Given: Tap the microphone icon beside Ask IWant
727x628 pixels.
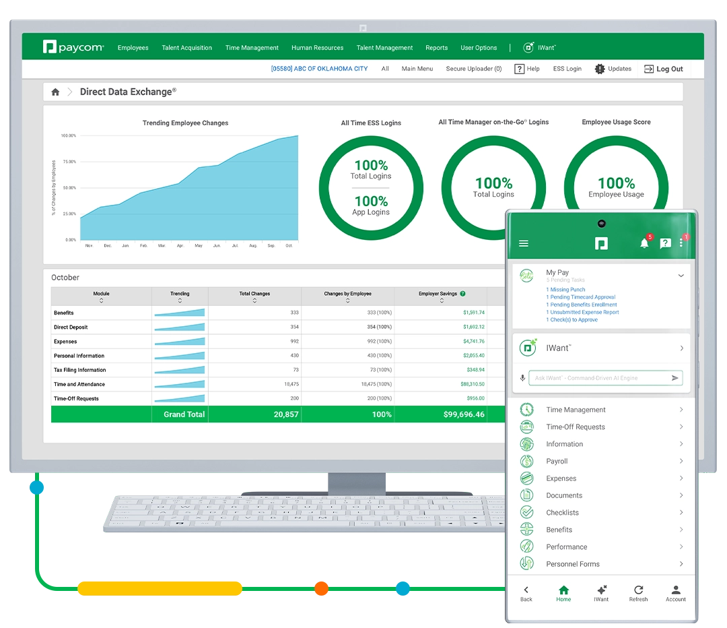Looking at the screenshot, I should tap(522, 378).
